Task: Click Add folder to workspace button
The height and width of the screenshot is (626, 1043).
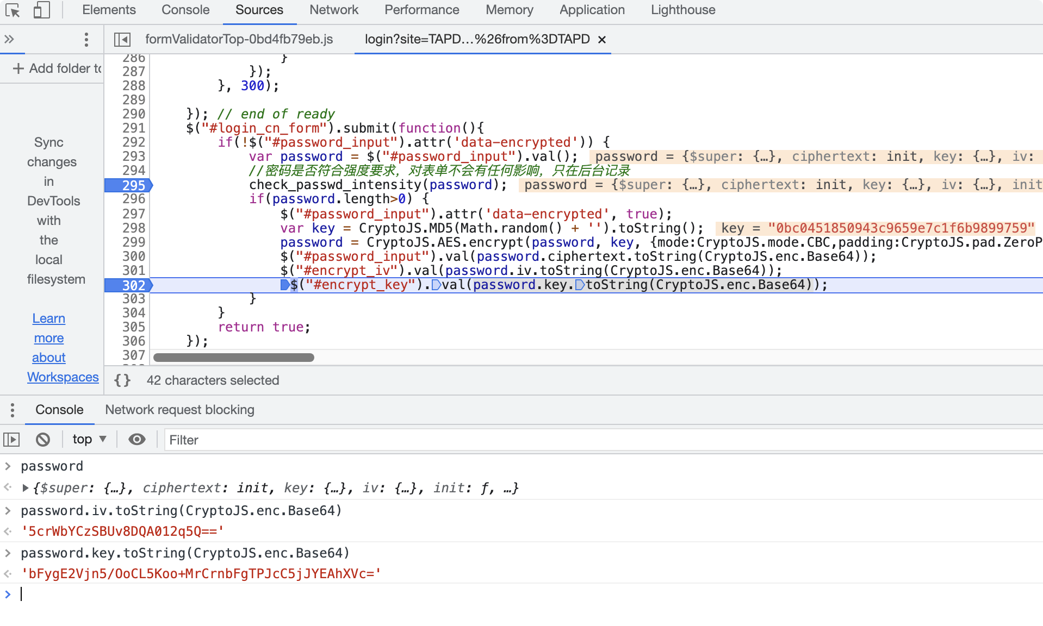Action: [x=57, y=68]
